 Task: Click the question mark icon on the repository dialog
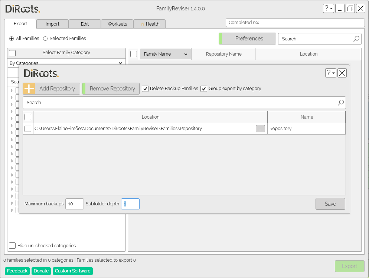pos(329,73)
